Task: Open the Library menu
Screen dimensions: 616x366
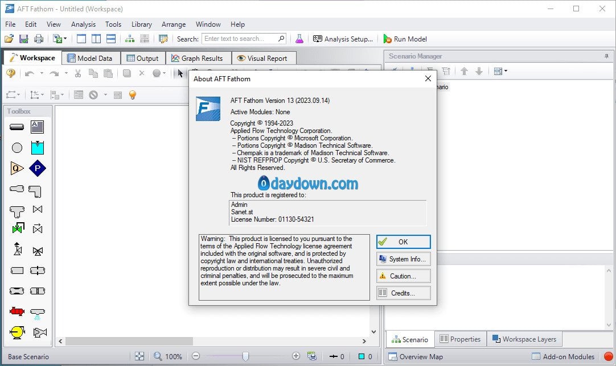Action: click(141, 24)
